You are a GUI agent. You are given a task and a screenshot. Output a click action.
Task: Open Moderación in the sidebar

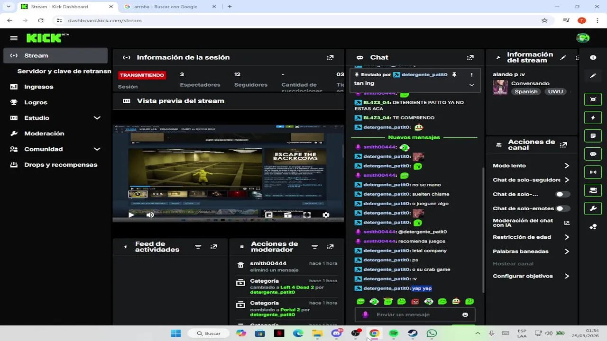point(55,134)
